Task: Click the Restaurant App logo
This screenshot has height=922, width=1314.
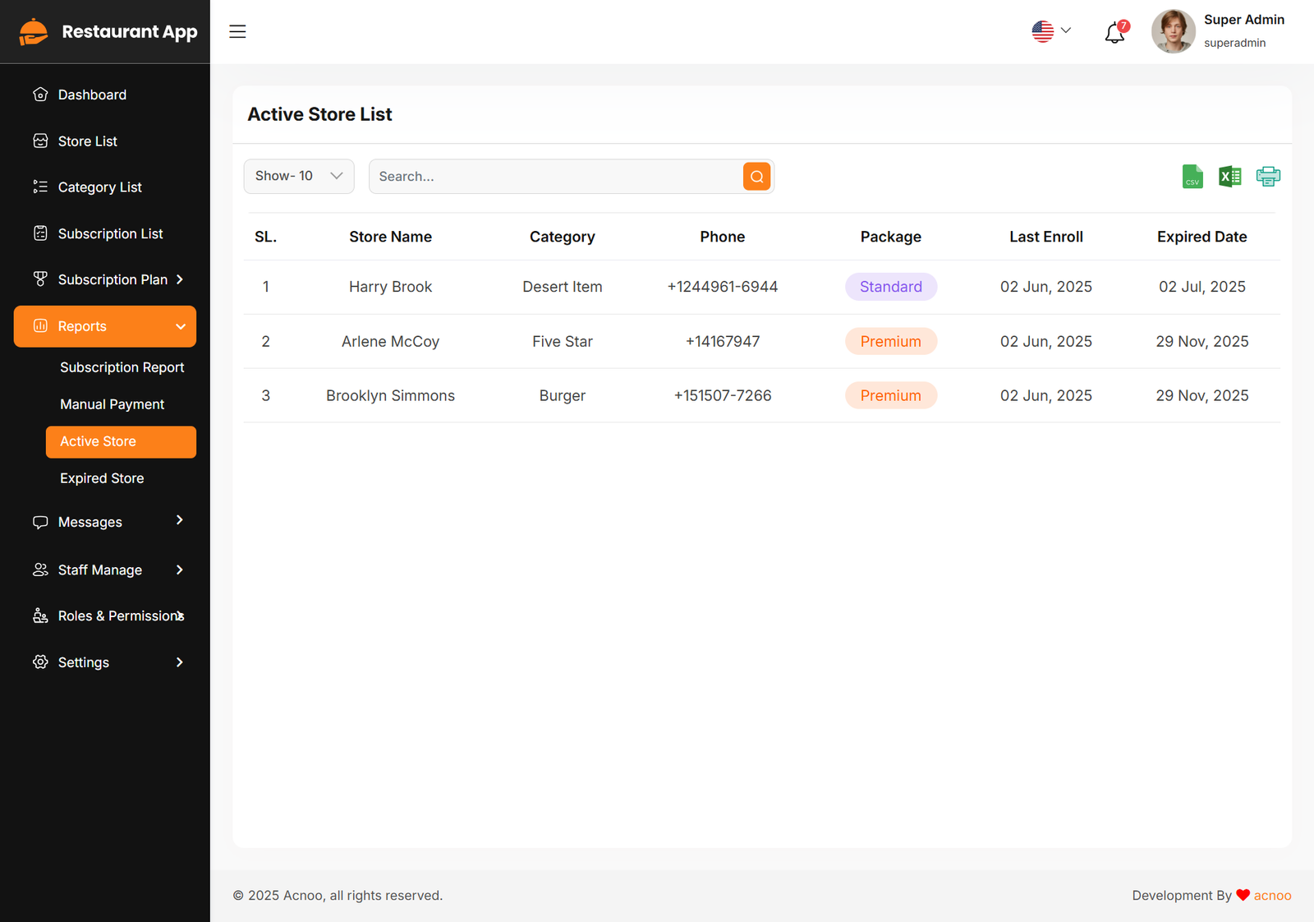Action: pyautogui.click(x=108, y=32)
